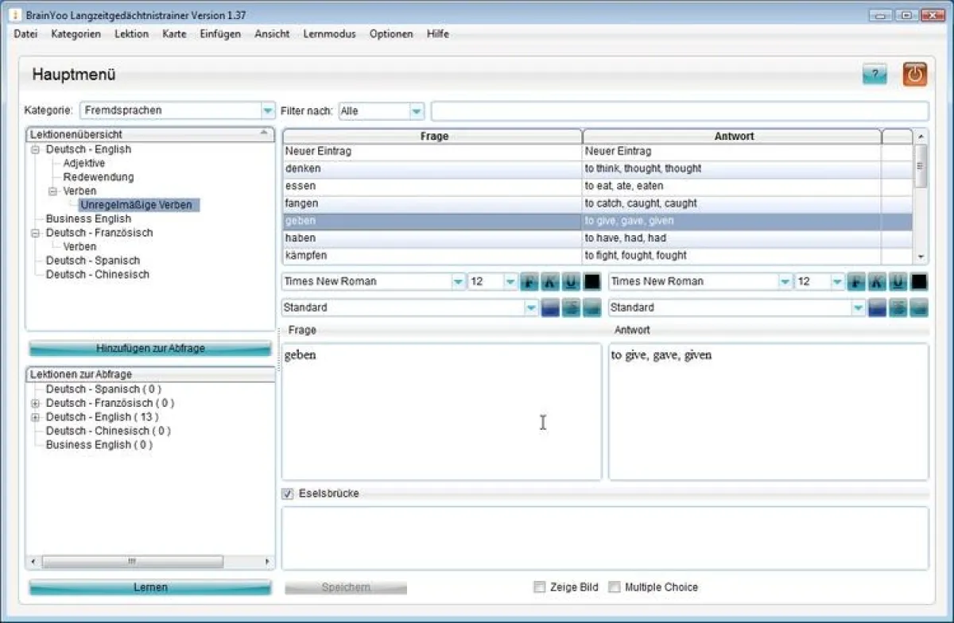
Task: Open the Lernmodus menu
Action: tap(329, 34)
